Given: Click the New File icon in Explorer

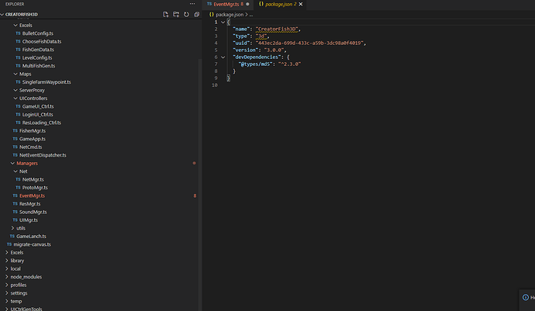Looking at the screenshot, I should (166, 14).
